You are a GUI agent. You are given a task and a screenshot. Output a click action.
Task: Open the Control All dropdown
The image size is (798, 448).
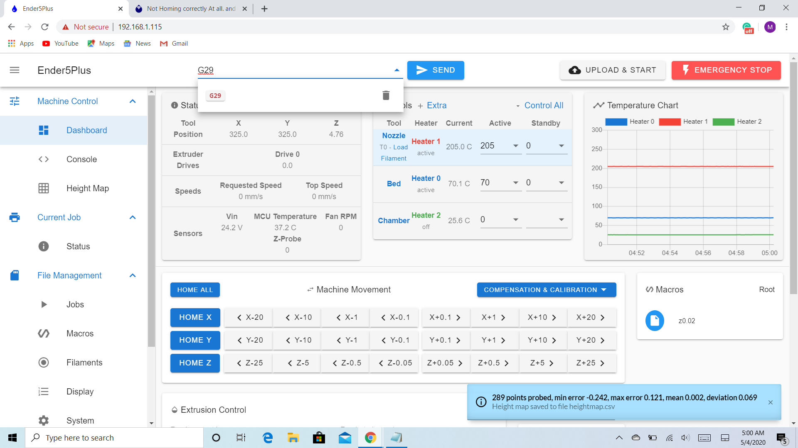pyautogui.click(x=540, y=105)
